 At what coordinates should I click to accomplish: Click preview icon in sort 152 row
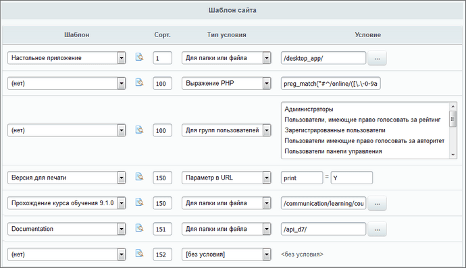click(139, 253)
